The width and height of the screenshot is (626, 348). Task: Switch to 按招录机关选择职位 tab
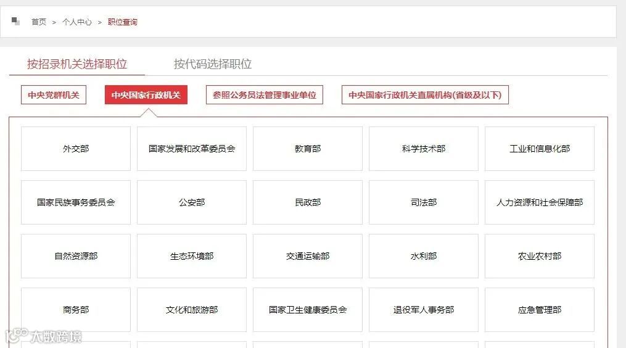point(77,64)
